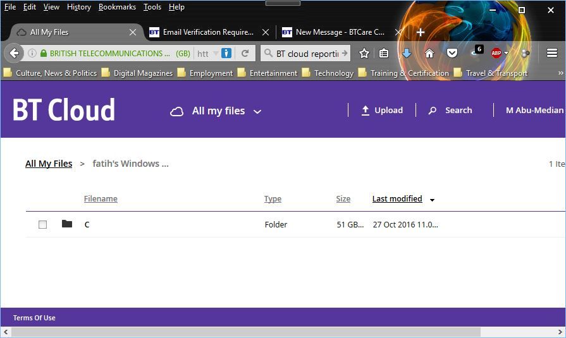This screenshot has width=566, height=338.
Task: Open Entertainment bookmark folder
Action: point(268,73)
